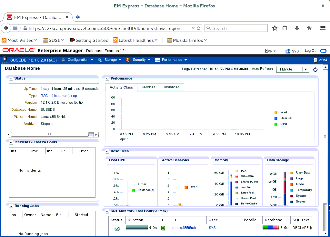
Task: Click the User I/O blue legend swatch
Action: (276, 118)
